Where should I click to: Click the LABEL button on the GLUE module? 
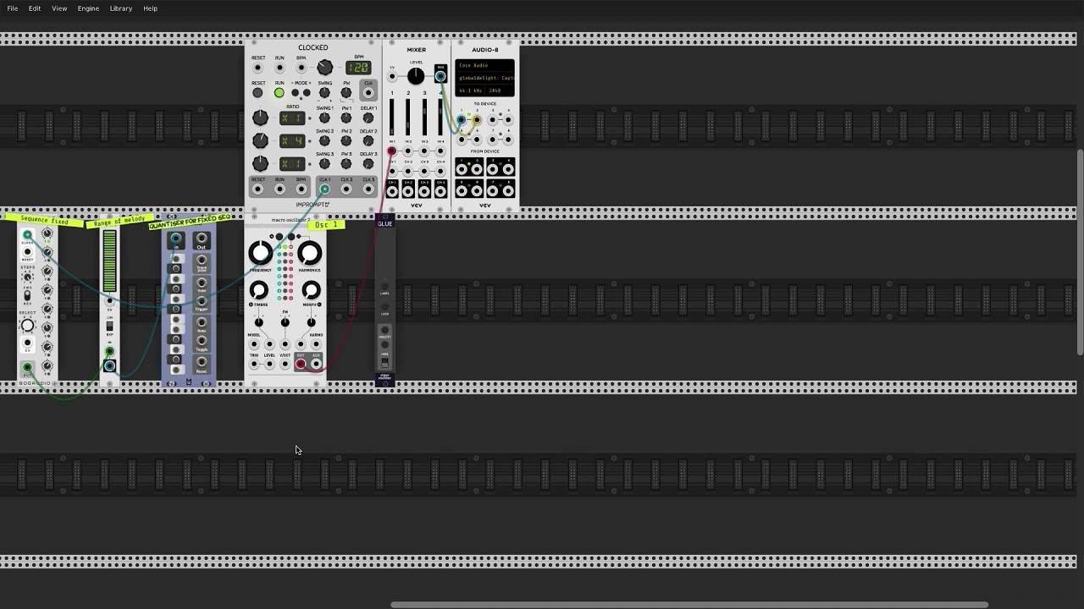coord(384,286)
